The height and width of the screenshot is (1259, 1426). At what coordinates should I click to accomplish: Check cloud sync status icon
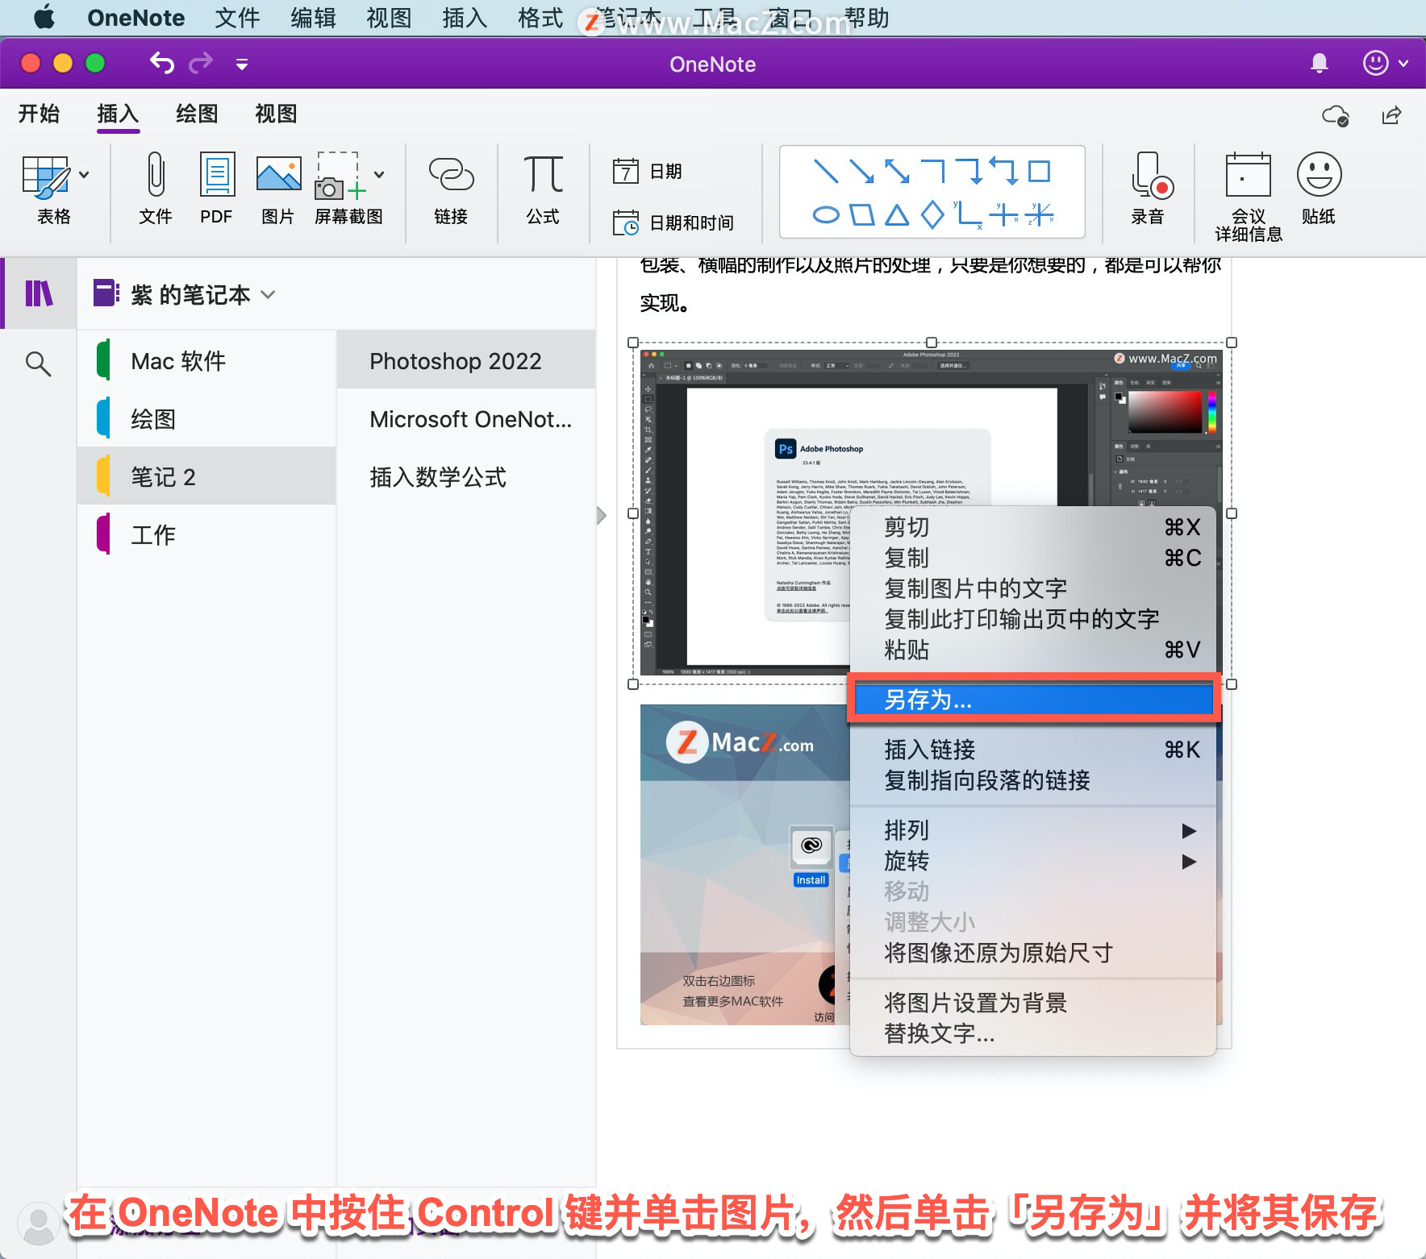pos(1335,115)
